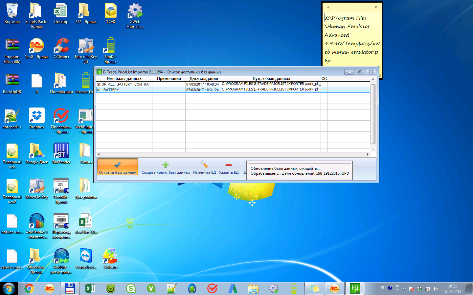This screenshot has height=295, width=473.
Task: Click the 'Путь к базе данных' column header
Action: click(x=271, y=79)
